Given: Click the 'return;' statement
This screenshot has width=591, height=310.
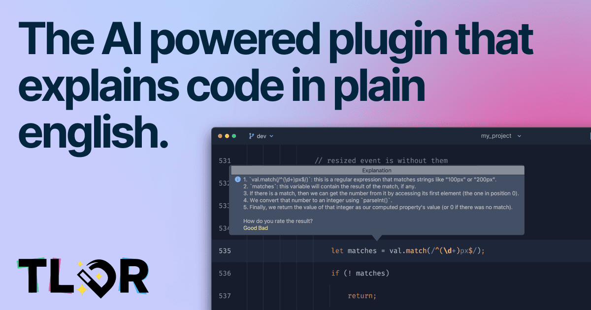Looking at the screenshot, I should pos(362,296).
